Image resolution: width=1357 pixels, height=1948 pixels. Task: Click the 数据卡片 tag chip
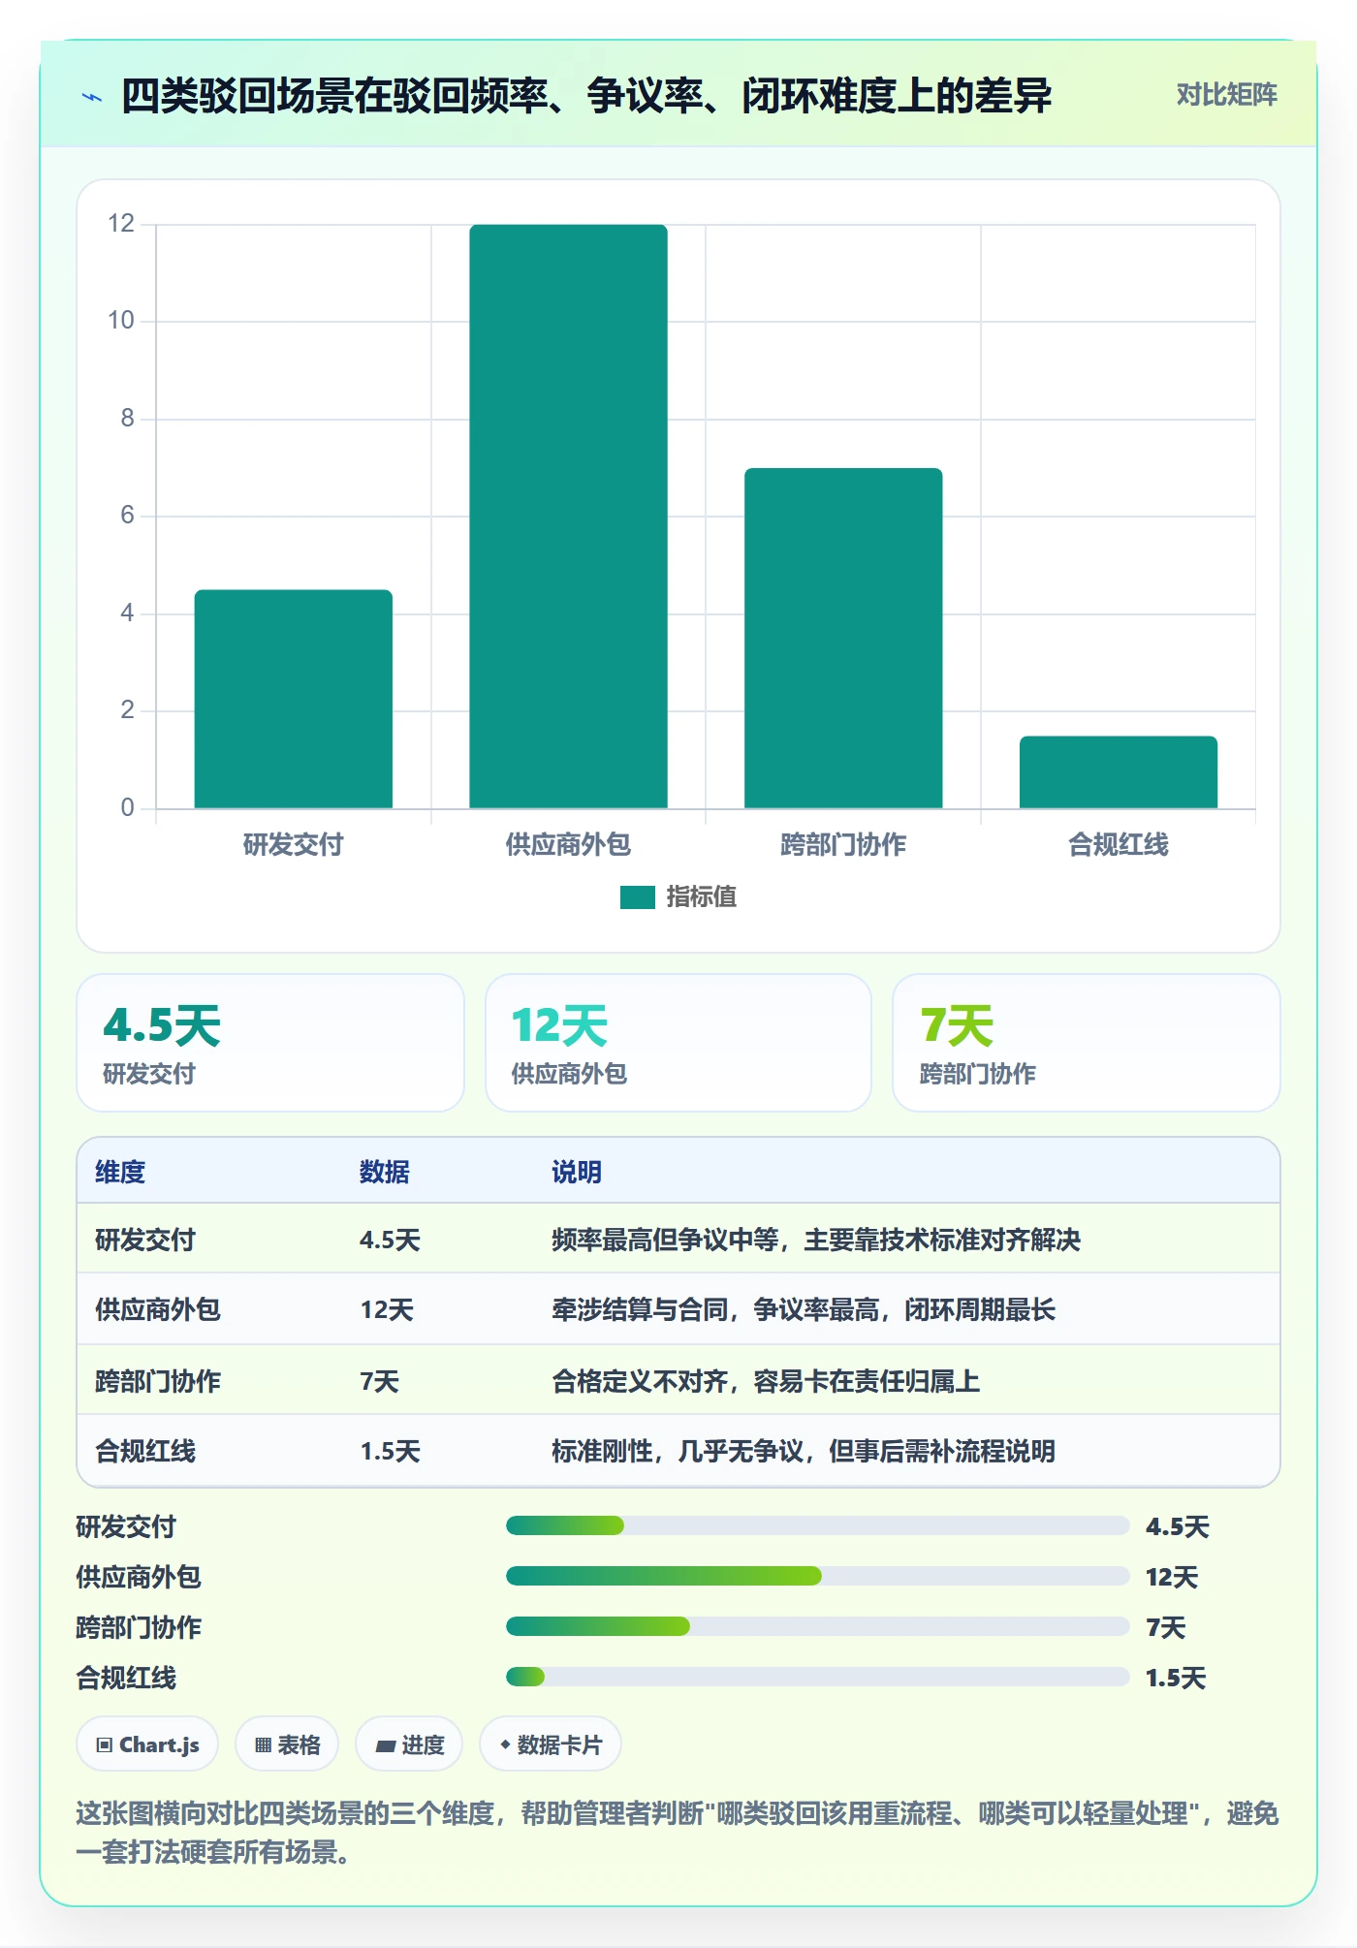pos(551,1744)
